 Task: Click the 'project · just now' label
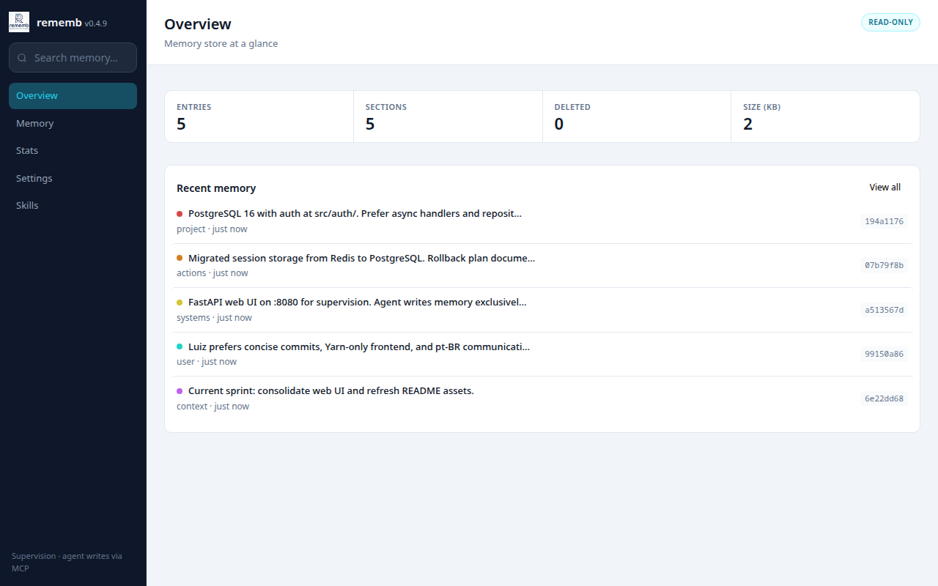(212, 229)
